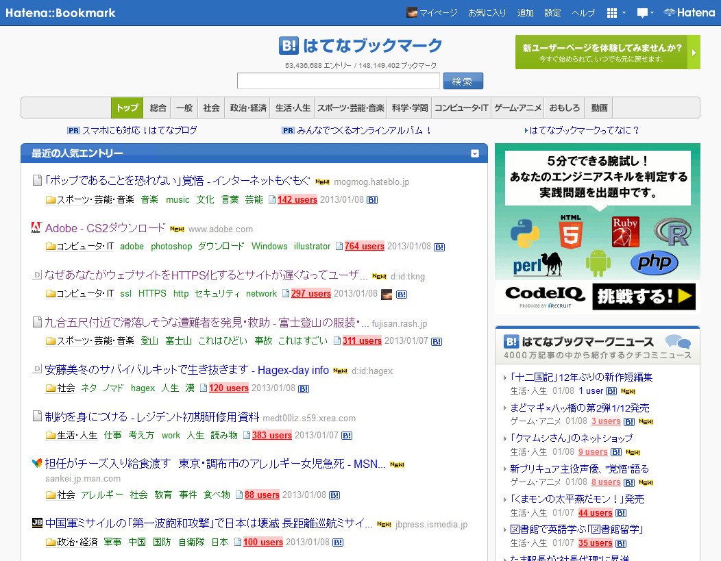Open 「十二国記」12年ぶりの新作短編集 news link
This screenshot has height=561, width=721.
[581, 377]
